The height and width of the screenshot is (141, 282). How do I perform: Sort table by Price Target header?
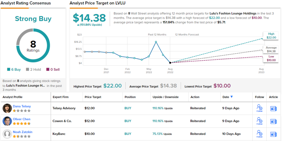[93, 97]
